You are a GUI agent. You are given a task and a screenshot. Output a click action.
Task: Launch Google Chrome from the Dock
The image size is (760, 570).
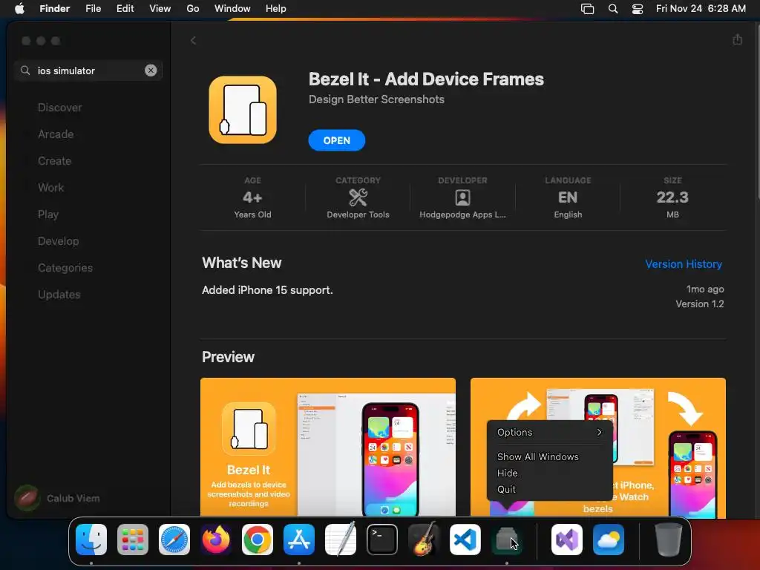[x=258, y=540]
